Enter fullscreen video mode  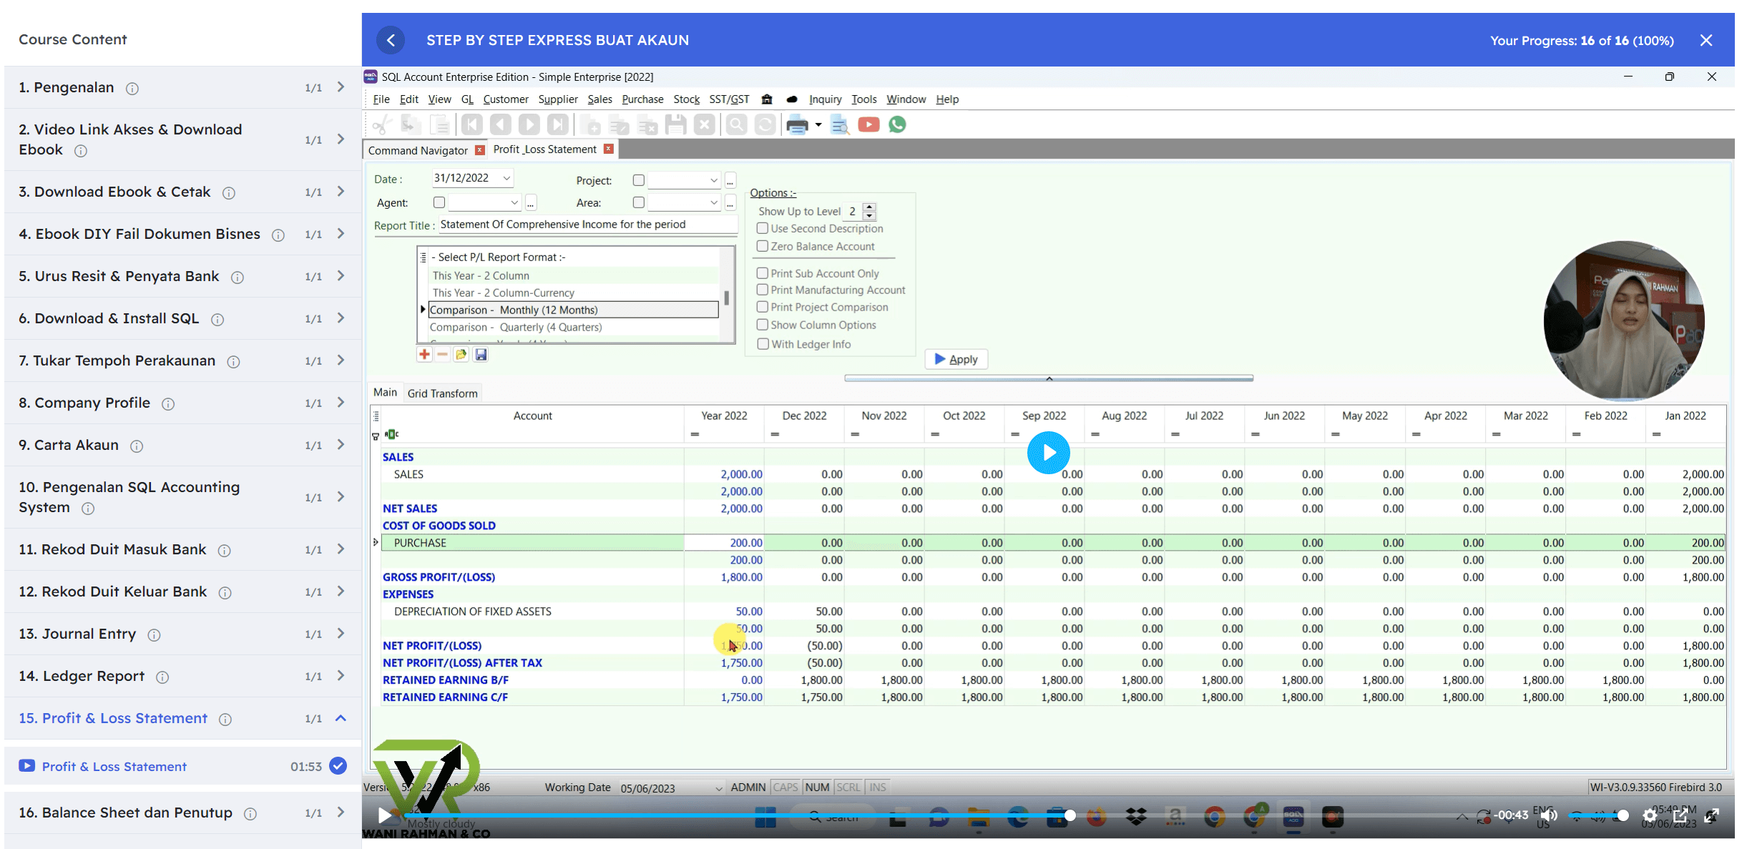[1712, 815]
